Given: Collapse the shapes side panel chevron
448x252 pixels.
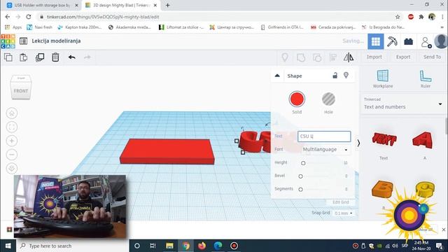Looking at the screenshot, I should click(358, 143).
